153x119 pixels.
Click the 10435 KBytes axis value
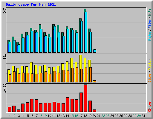(x=5, y=88)
